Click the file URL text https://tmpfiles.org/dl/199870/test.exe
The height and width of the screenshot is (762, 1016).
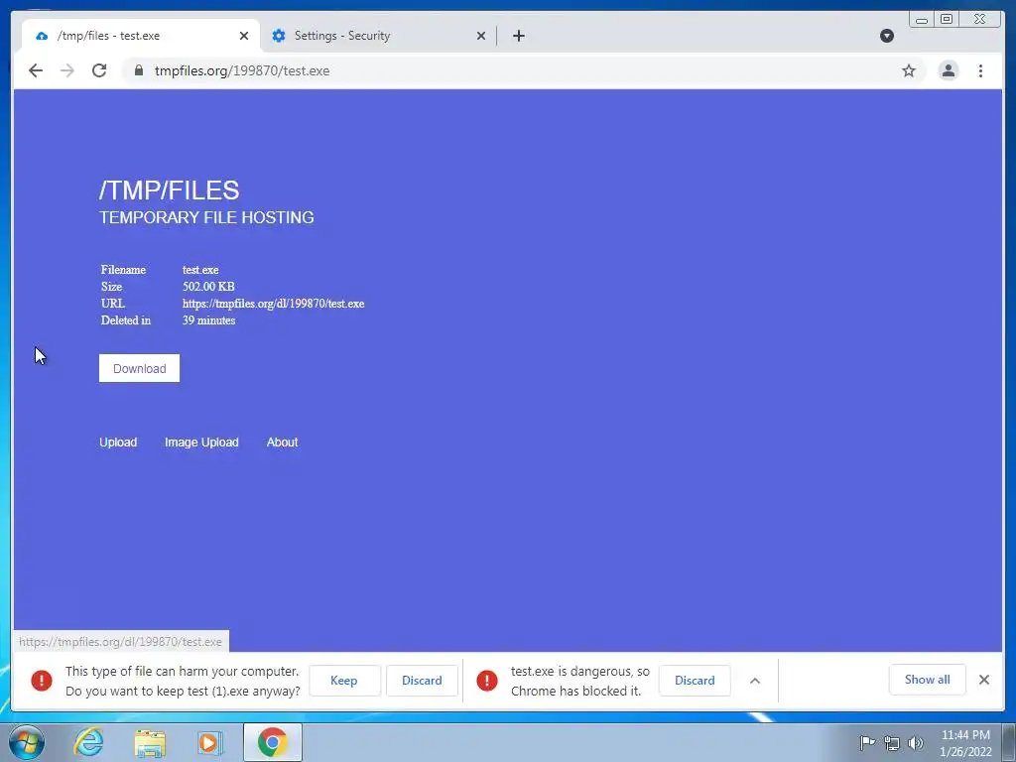tap(274, 304)
